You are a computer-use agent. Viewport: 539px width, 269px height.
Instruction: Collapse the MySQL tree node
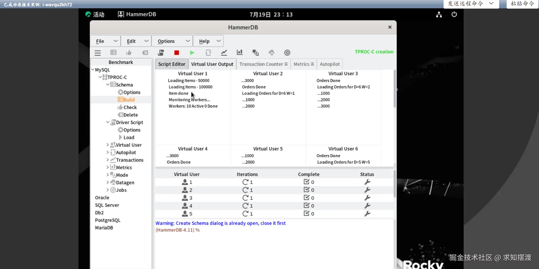click(x=93, y=70)
